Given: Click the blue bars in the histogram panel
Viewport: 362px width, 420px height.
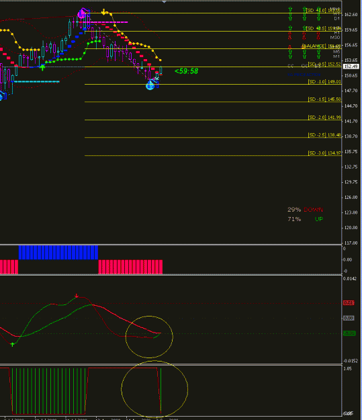Looking at the screenshot, I should [58, 252].
